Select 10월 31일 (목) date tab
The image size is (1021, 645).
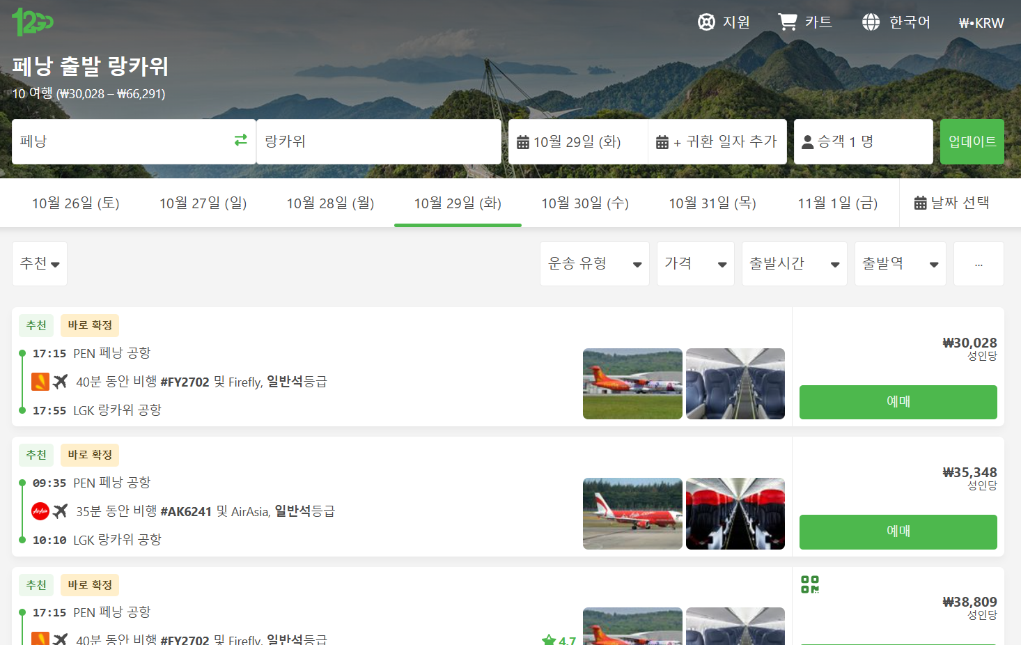tap(712, 203)
